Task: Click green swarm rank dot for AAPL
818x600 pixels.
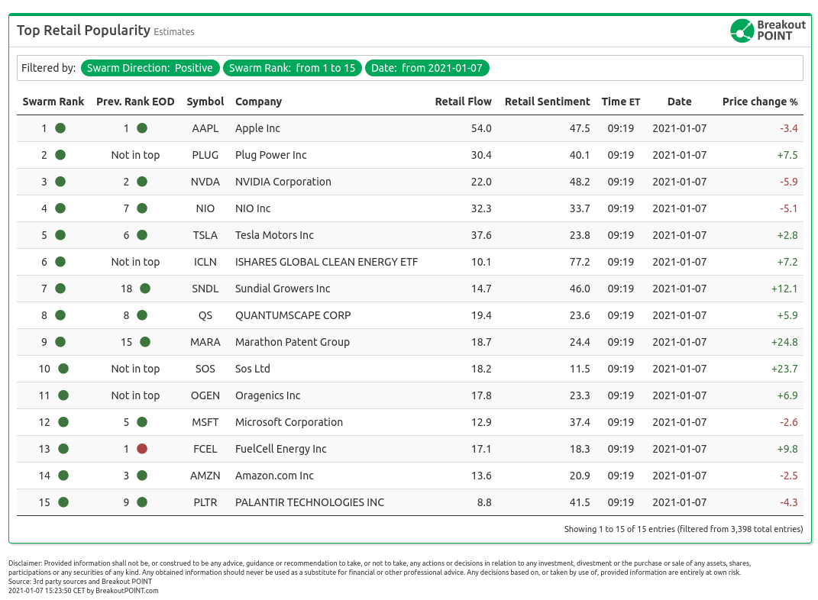Action: (60, 128)
